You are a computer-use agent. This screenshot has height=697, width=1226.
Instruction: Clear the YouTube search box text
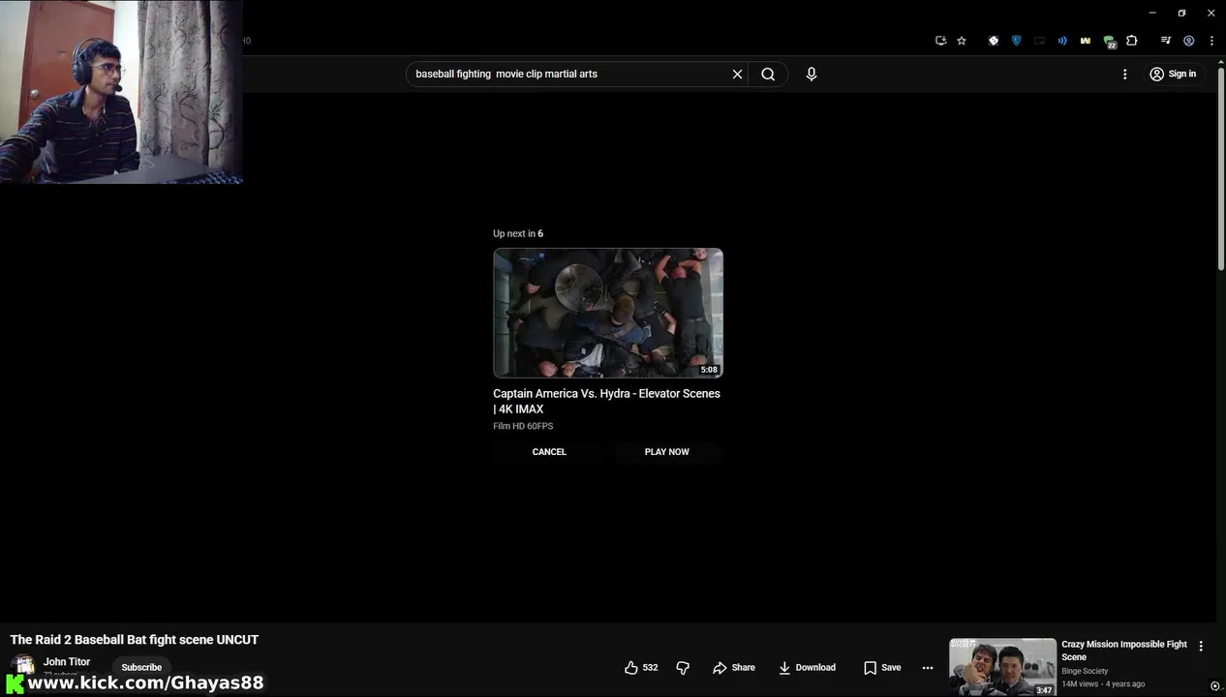tap(737, 74)
